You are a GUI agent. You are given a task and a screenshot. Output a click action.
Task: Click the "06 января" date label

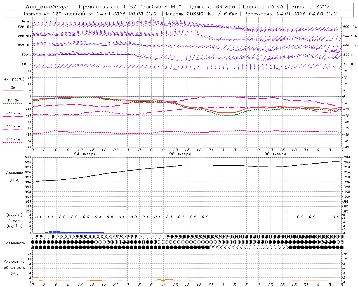(x=275, y=154)
